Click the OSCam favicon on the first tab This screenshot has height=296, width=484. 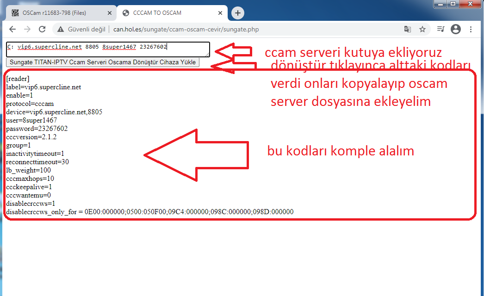tap(15, 12)
